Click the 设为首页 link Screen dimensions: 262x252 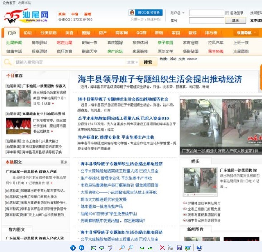pyautogui.click(x=9, y=3)
